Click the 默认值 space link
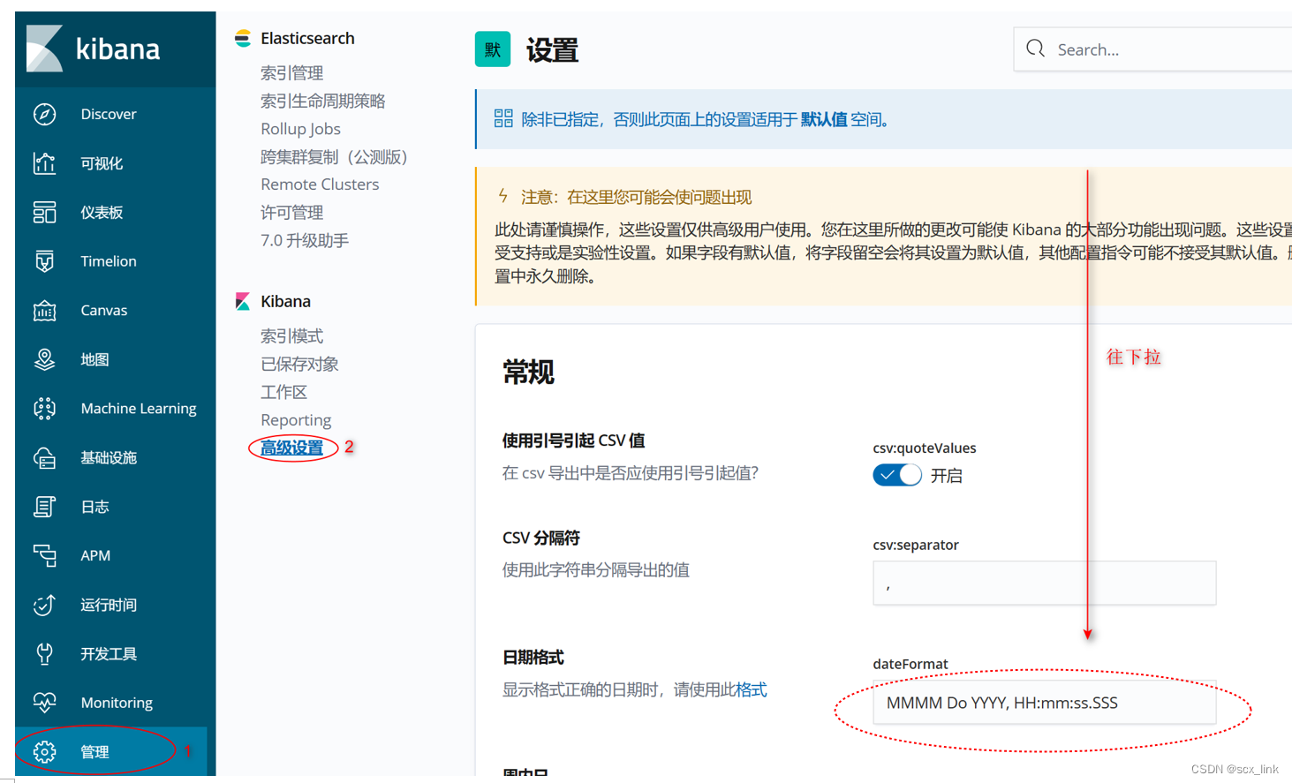 [824, 119]
